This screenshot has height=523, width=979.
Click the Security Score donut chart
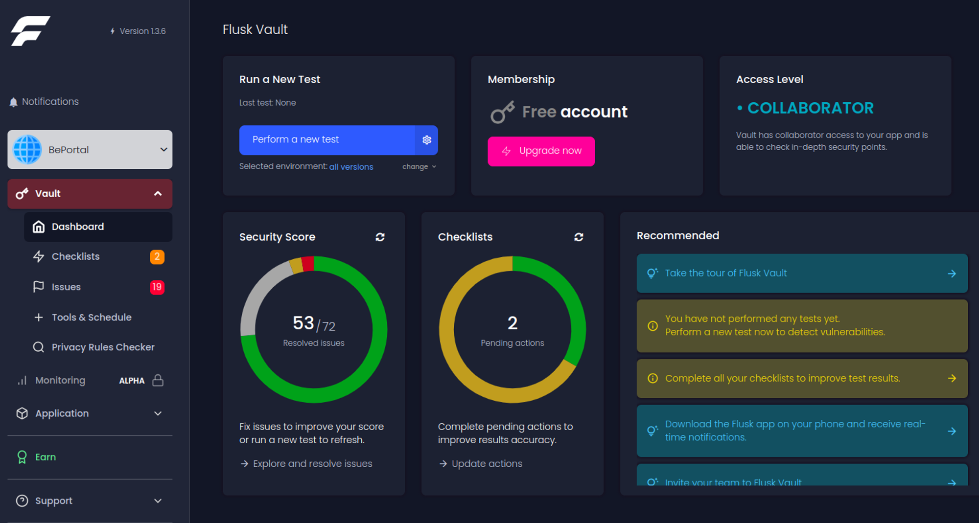314,329
